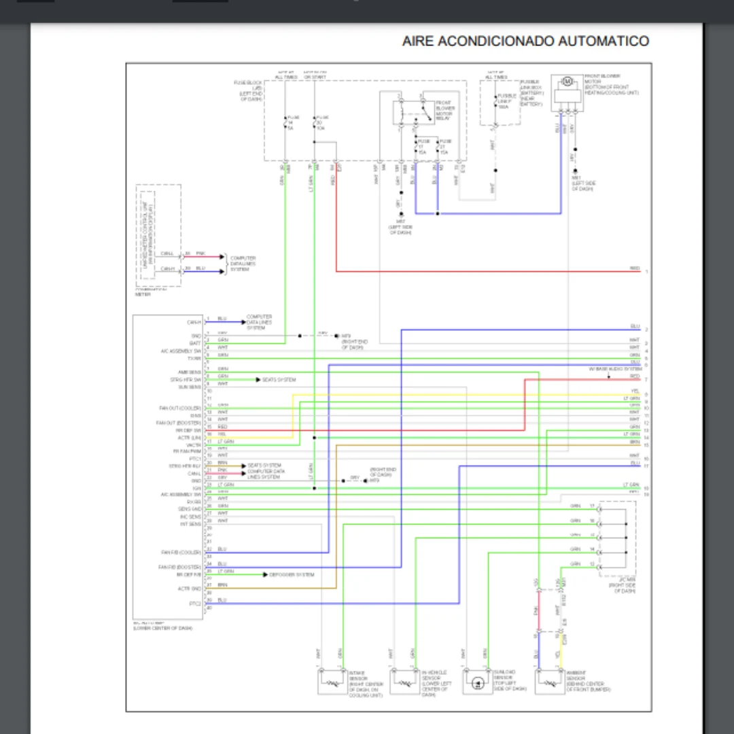Click the (LOWER CENTER OF DASH) amp caption
The image size is (734, 734).
[162, 628]
